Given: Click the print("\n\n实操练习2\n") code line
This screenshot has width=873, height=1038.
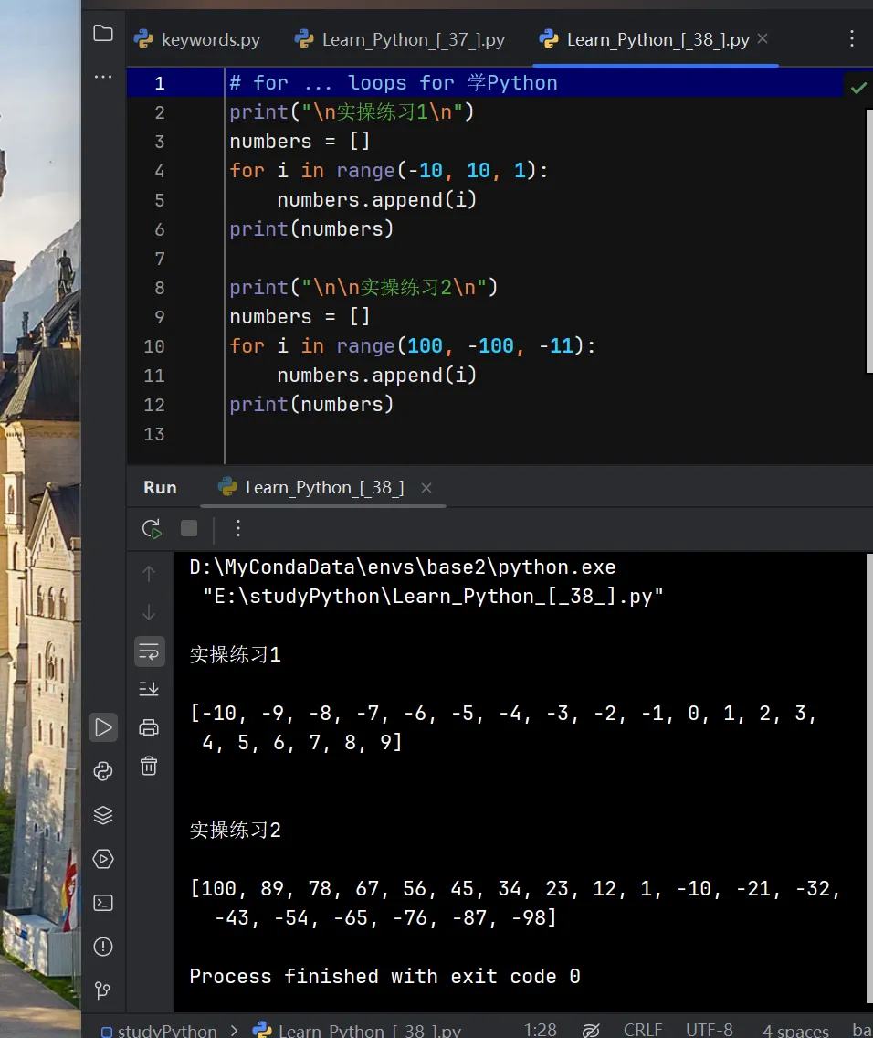Looking at the screenshot, I should pyautogui.click(x=363, y=287).
